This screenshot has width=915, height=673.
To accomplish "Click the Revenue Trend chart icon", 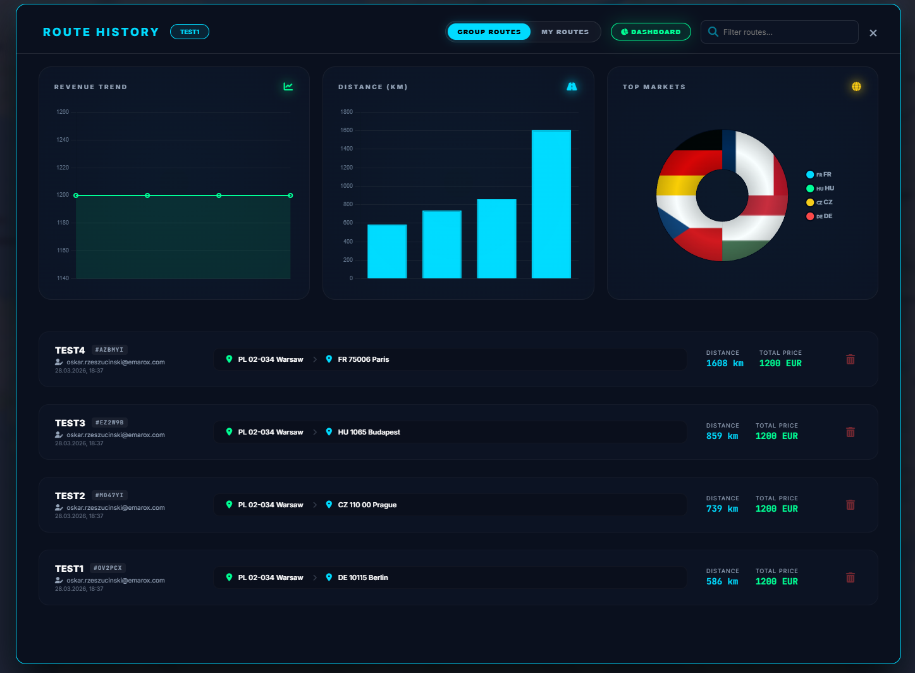I will click(x=288, y=87).
